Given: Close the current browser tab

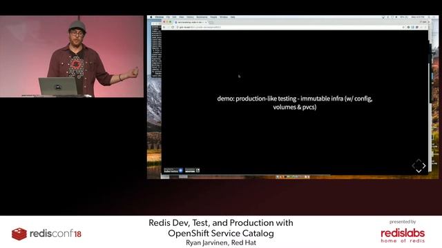Looking at the screenshot, I should pos(206,22).
